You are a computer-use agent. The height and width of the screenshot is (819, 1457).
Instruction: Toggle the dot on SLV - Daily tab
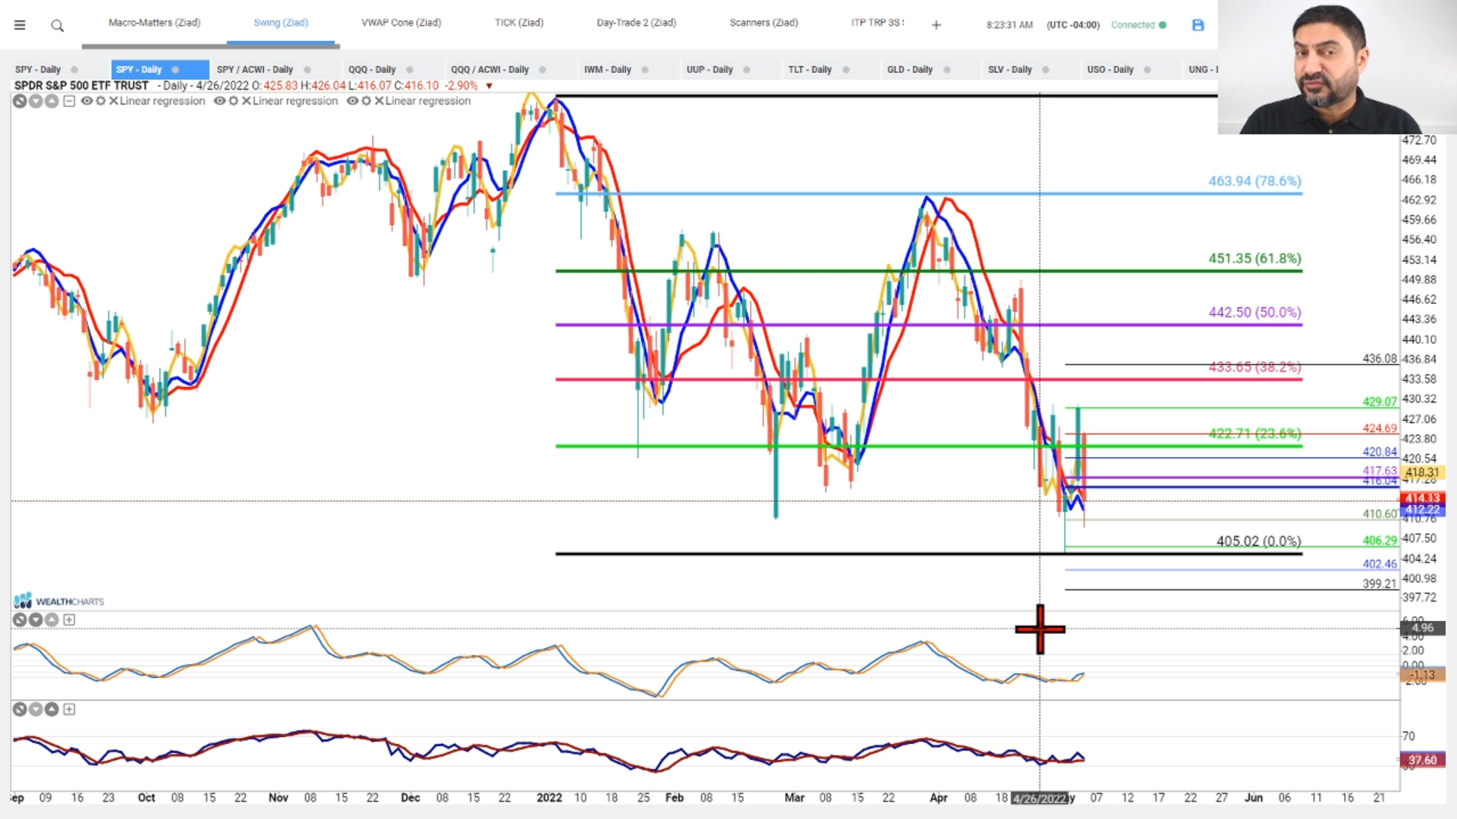pyautogui.click(x=1046, y=70)
